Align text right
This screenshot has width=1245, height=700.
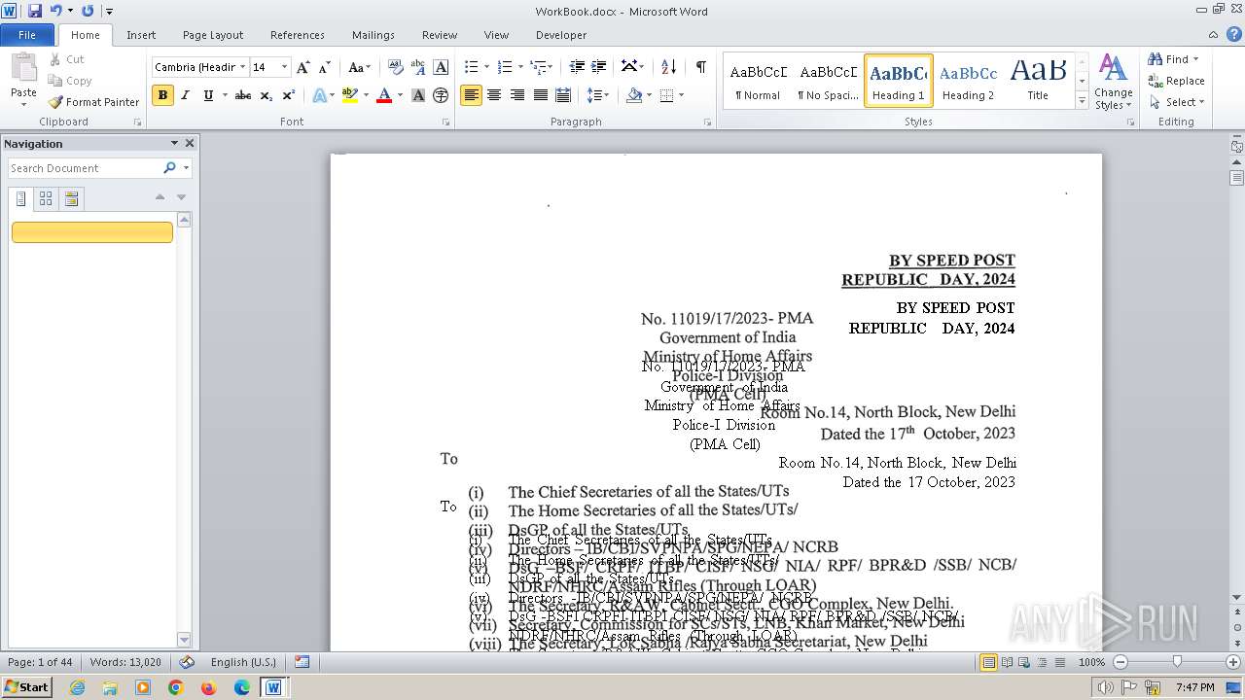pyautogui.click(x=516, y=95)
